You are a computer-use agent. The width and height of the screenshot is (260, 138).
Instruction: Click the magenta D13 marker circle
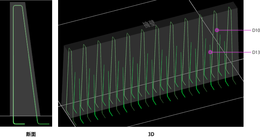[x=210, y=52]
